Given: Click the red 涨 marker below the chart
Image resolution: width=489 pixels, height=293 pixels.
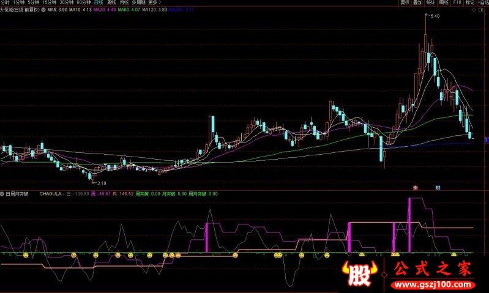Looking at the screenshot, I should click(x=416, y=187).
